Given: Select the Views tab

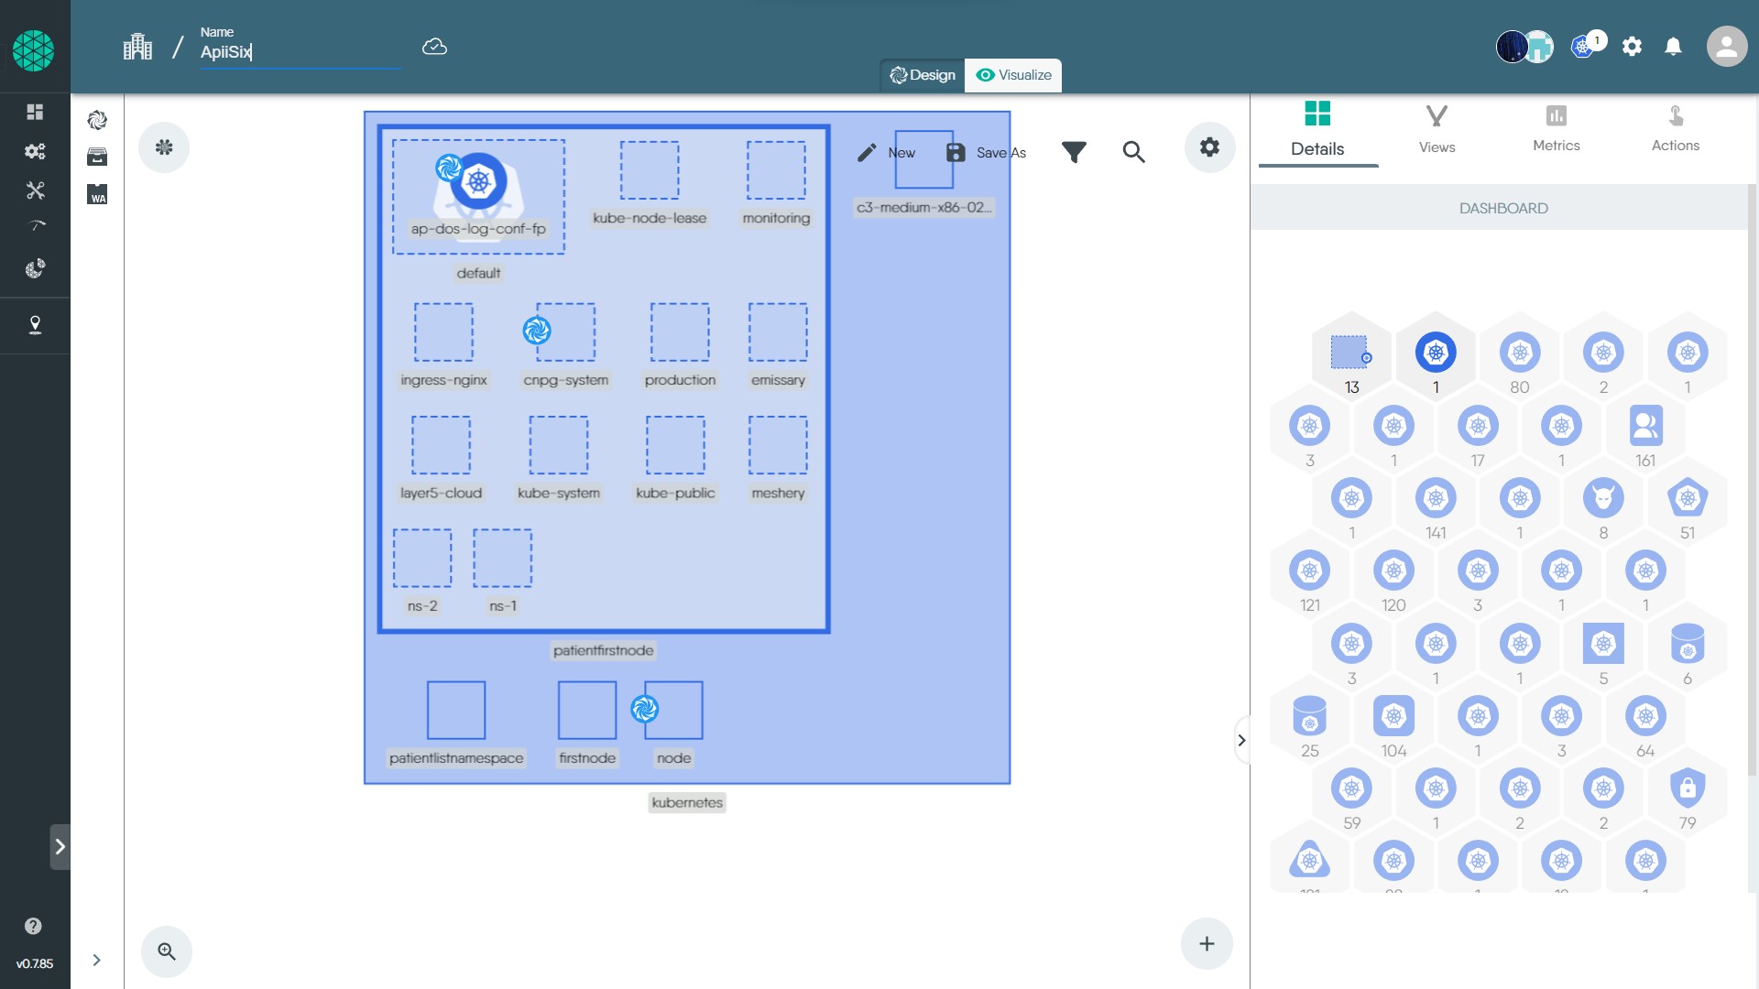Looking at the screenshot, I should coord(1437,130).
